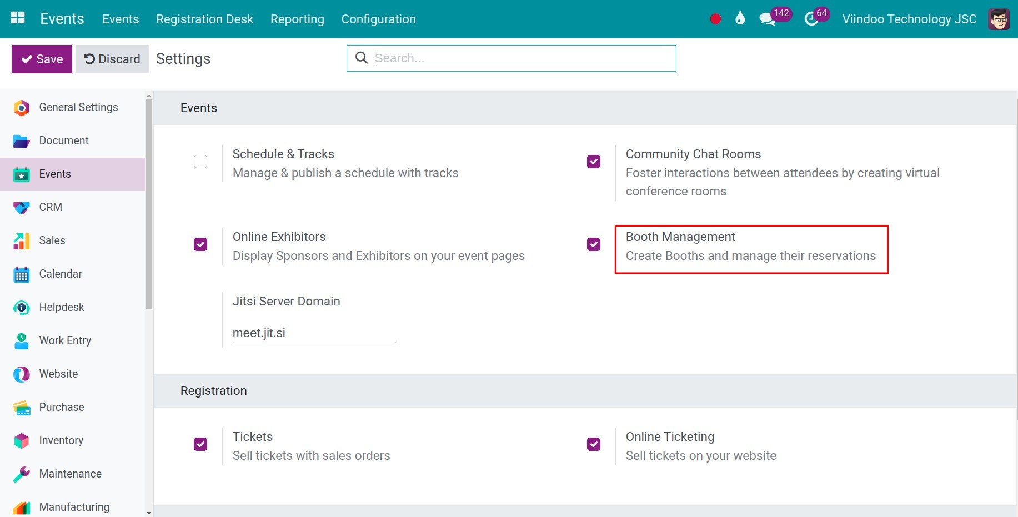
Task: Click the Helpdesk sidebar icon
Action: (x=21, y=308)
